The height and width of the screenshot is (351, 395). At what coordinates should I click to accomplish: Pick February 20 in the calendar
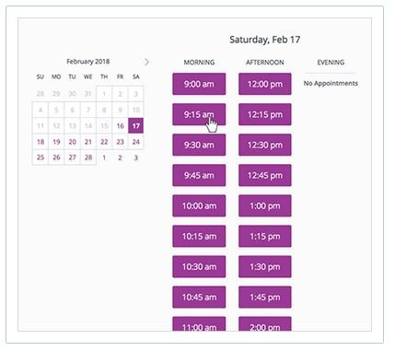point(73,142)
